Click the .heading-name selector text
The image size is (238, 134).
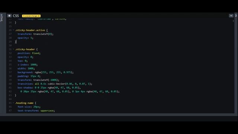pos(24,103)
